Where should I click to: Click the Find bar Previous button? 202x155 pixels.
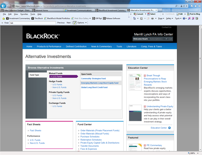[x=61, y=23]
